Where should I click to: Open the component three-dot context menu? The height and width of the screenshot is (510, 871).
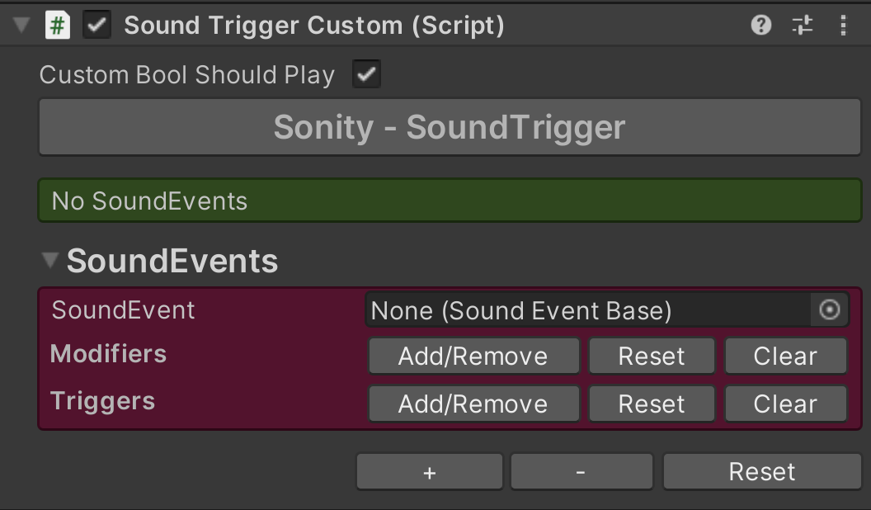(843, 26)
